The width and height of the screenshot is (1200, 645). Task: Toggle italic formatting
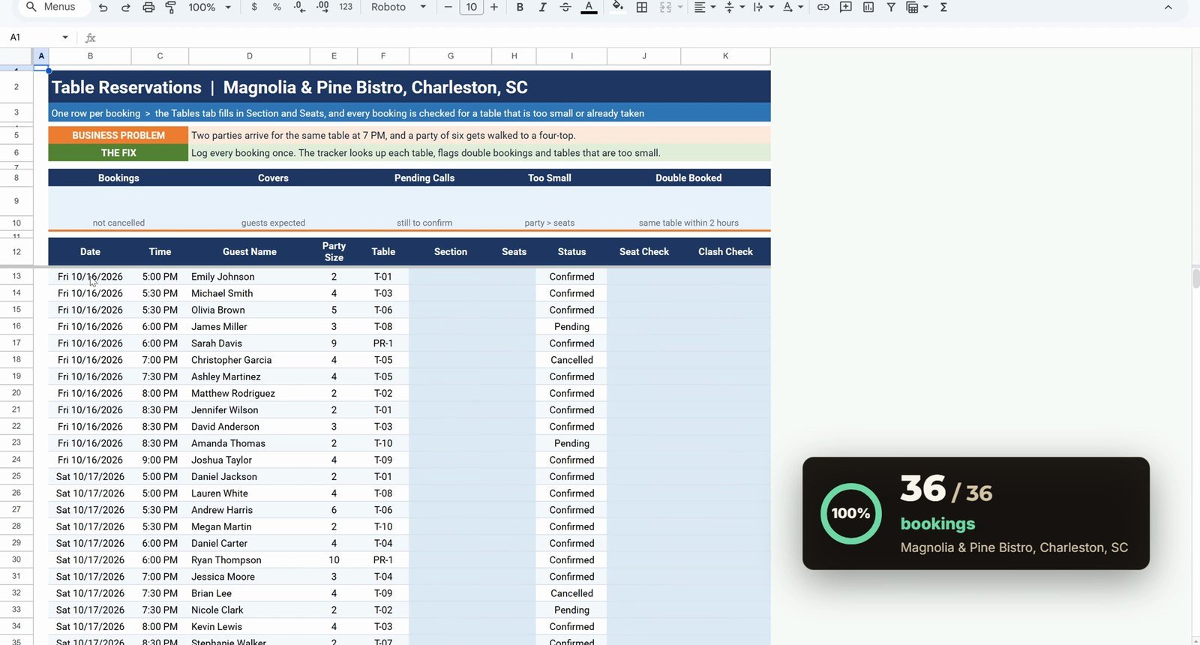pyautogui.click(x=542, y=7)
